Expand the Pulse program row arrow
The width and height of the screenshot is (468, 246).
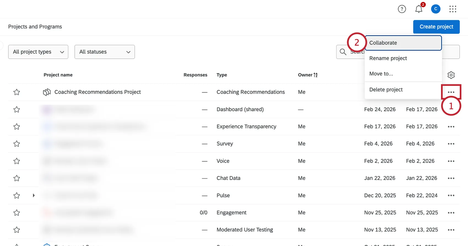click(x=34, y=195)
